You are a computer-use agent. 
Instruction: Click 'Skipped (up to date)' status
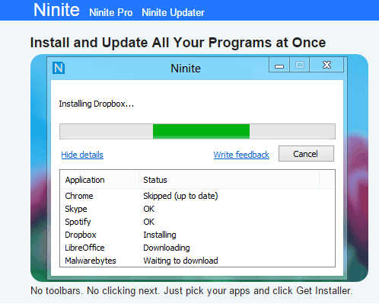(x=180, y=196)
